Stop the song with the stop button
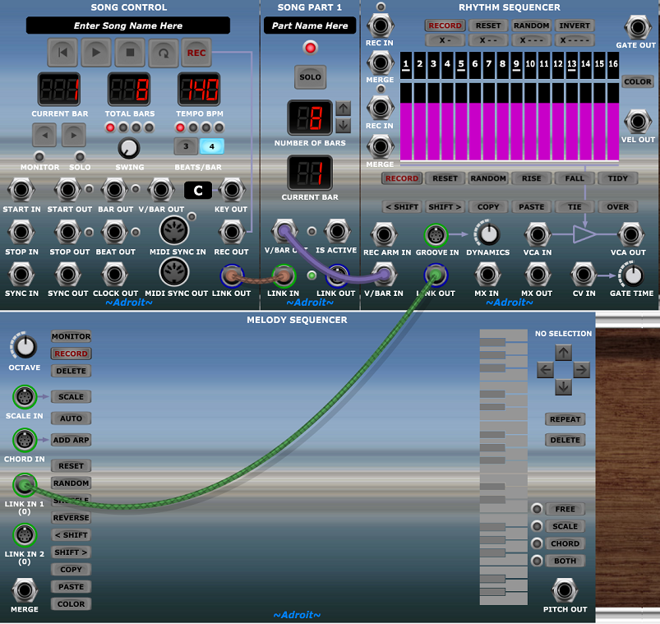This screenshot has width=660, height=624. 130,53
